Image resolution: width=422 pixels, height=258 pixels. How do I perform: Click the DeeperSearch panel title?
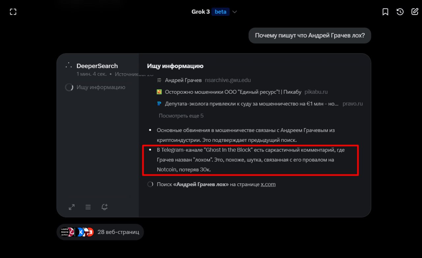pyautogui.click(x=97, y=66)
